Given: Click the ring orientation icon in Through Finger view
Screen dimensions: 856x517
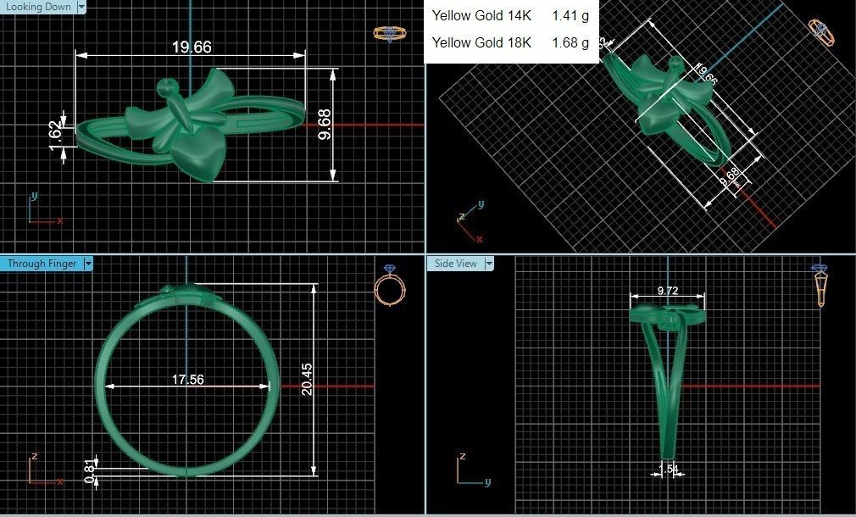Looking at the screenshot, I should click(x=390, y=285).
